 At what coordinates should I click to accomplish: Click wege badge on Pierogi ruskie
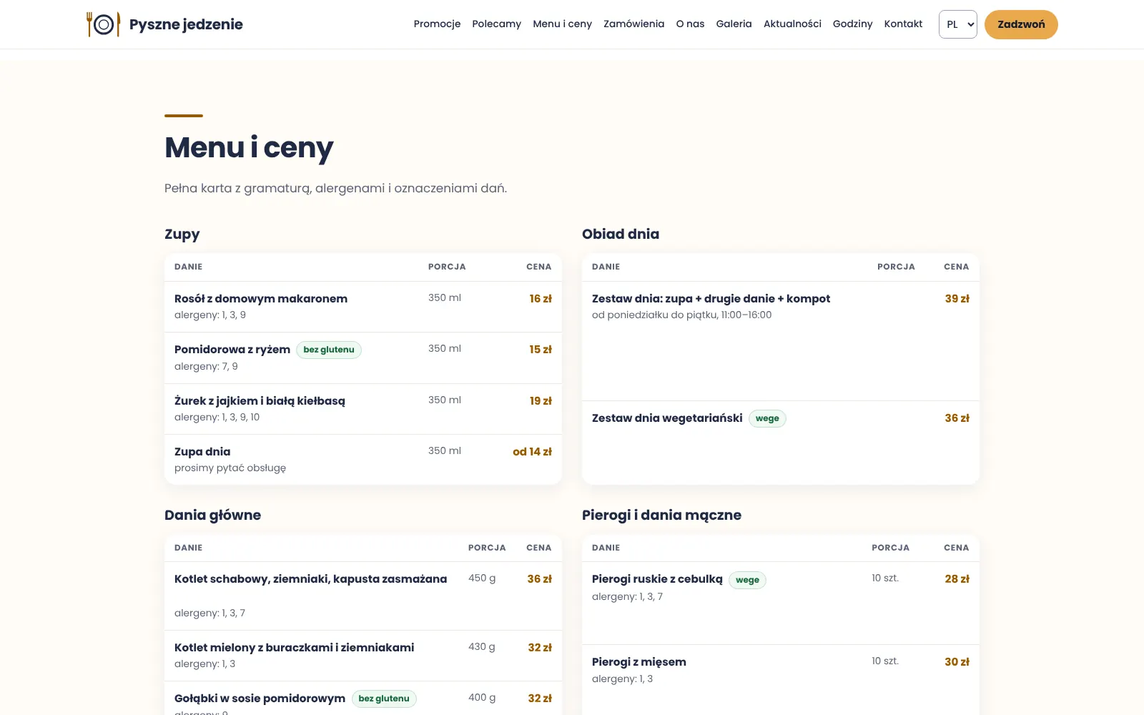pyautogui.click(x=747, y=580)
